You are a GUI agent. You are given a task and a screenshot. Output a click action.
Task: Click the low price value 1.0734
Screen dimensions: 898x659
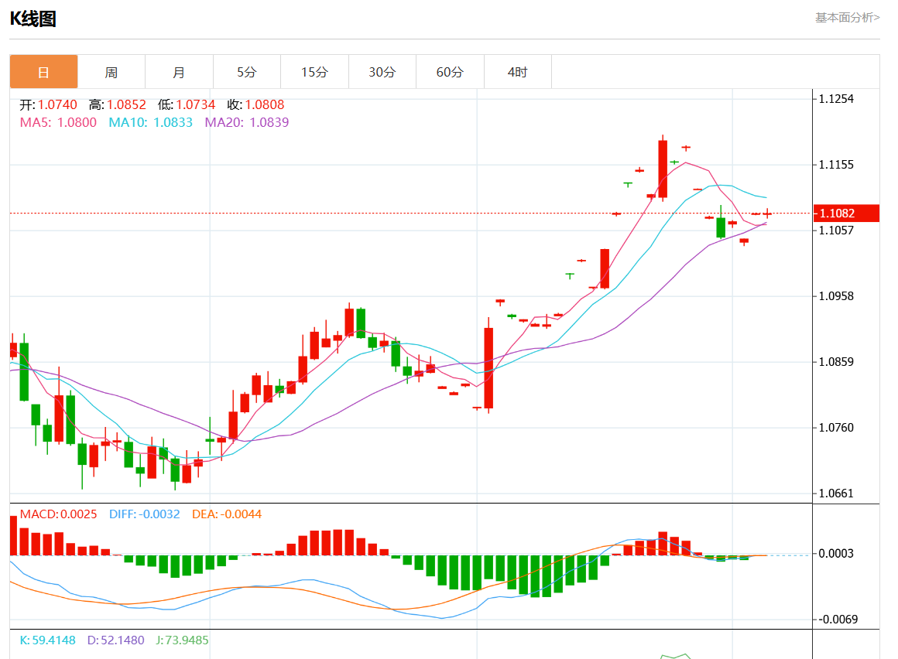pyautogui.click(x=195, y=104)
